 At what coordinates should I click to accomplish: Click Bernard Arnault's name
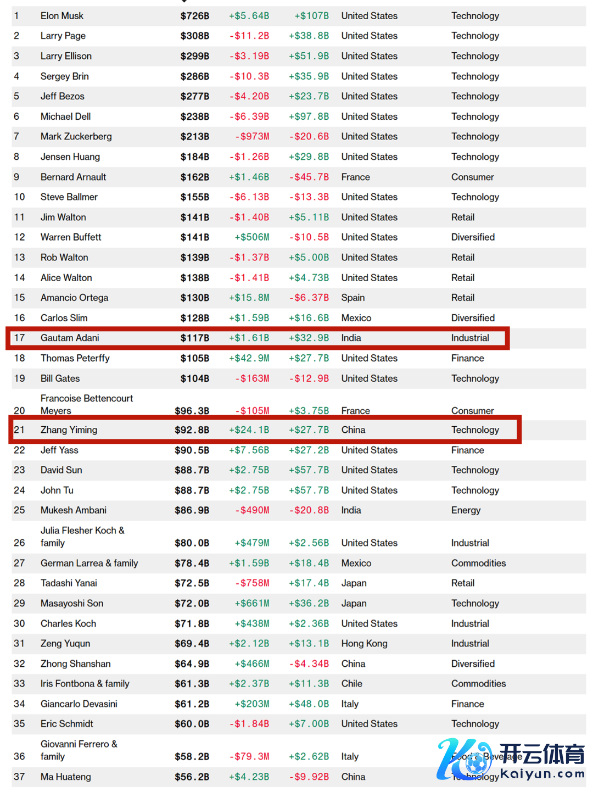[x=74, y=177]
